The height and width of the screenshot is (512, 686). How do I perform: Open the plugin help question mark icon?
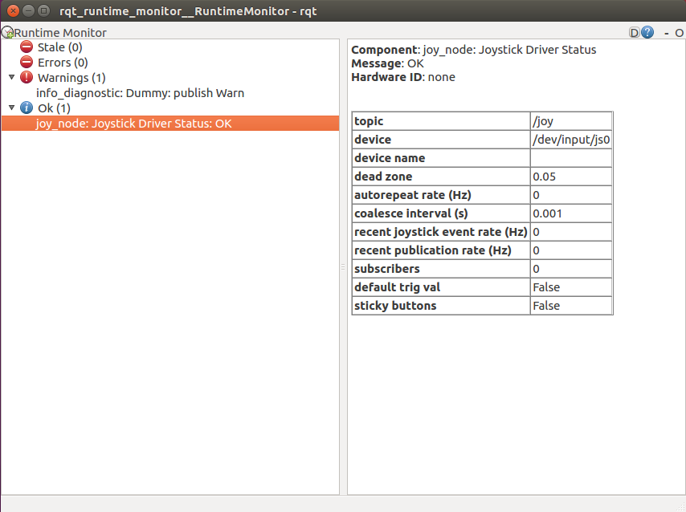point(647,32)
